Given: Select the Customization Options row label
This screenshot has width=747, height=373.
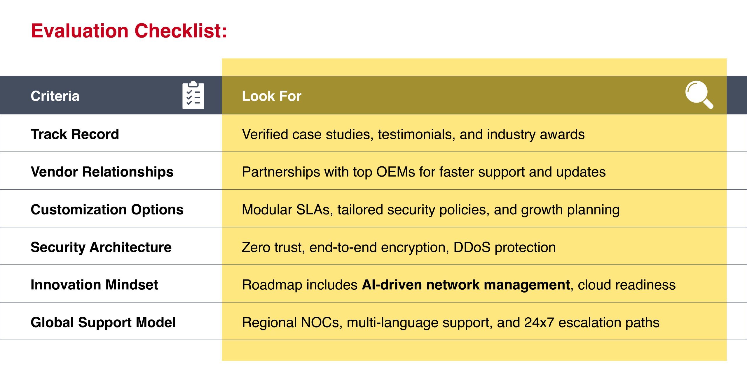Looking at the screenshot, I should point(107,210).
